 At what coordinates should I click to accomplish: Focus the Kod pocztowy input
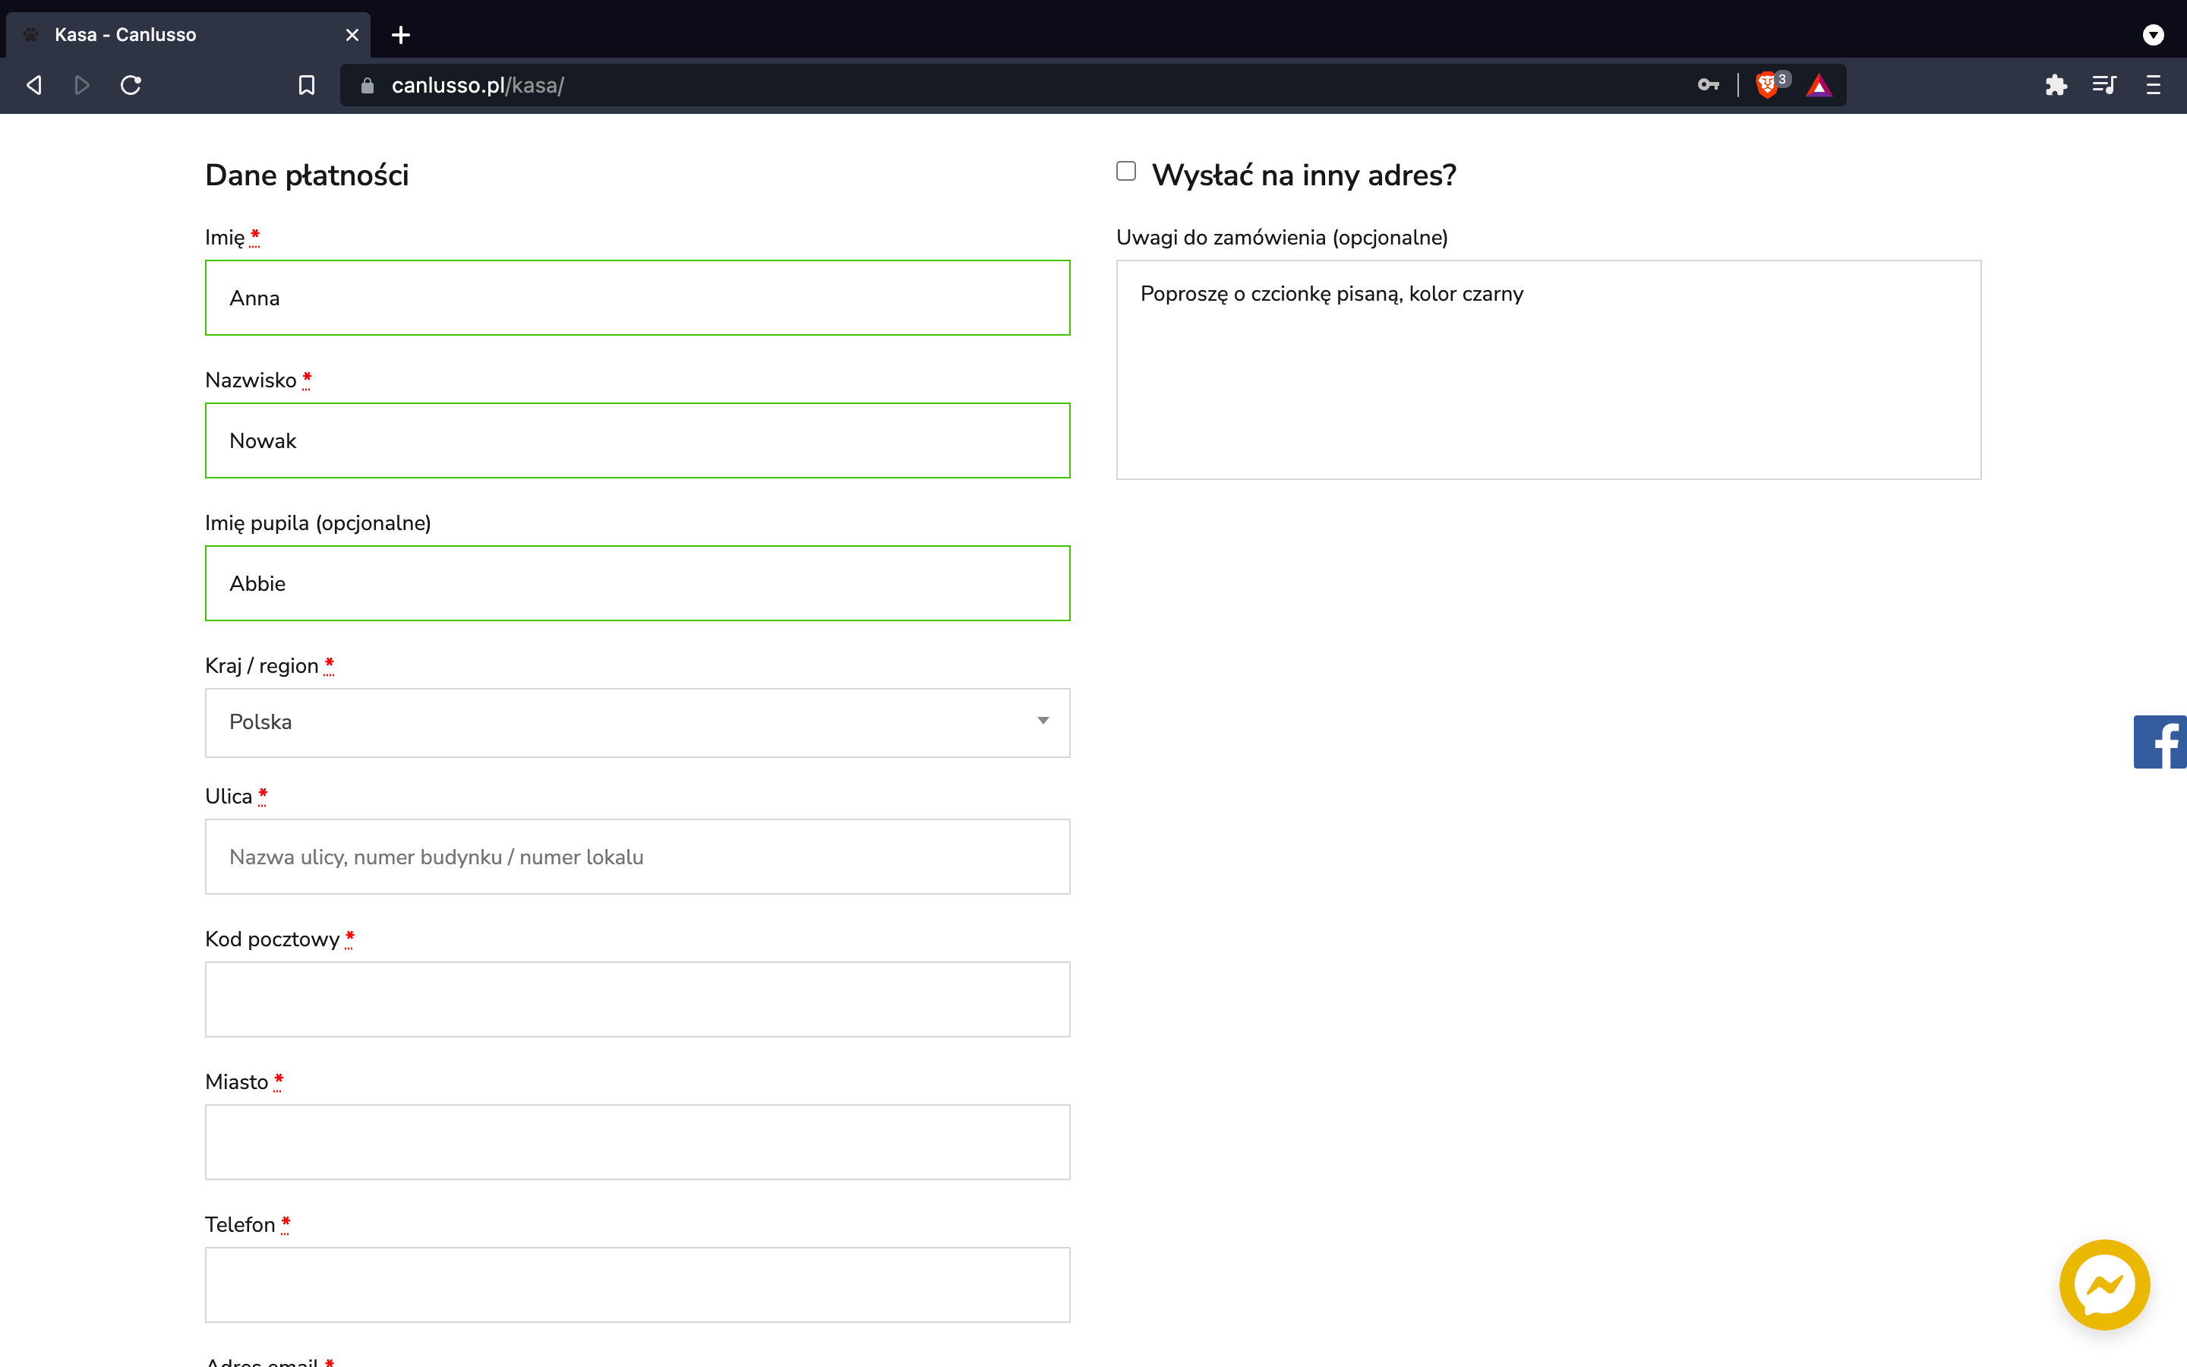(637, 999)
